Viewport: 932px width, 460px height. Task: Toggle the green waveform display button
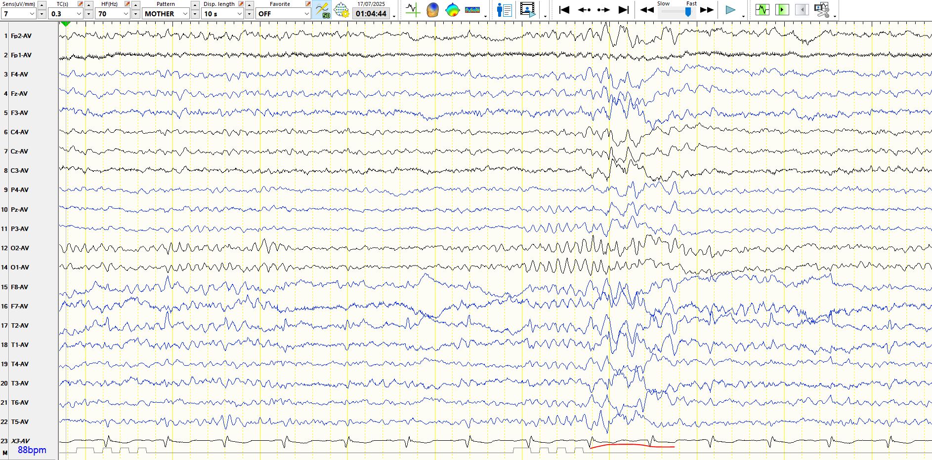[x=763, y=10]
